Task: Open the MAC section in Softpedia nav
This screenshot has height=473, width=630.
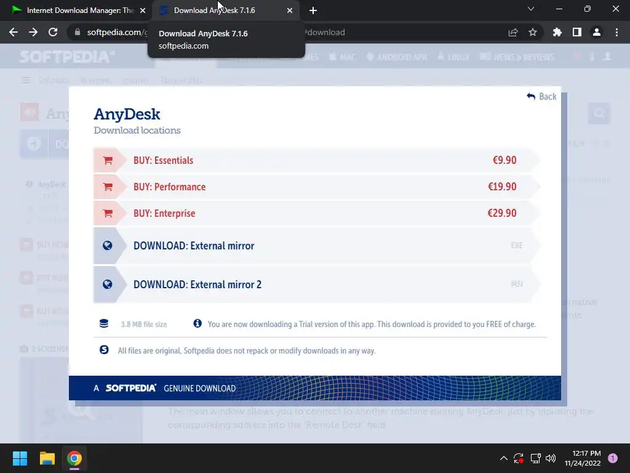Action: pos(342,57)
